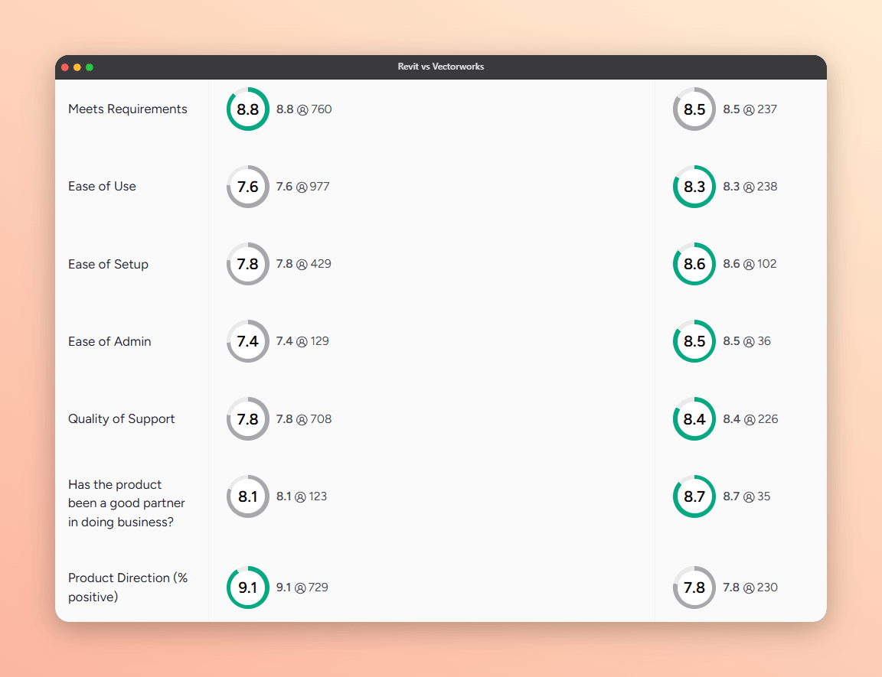Click the Meets Requirements label
Image resolution: width=882 pixels, height=677 pixels.
pos(128,109)
